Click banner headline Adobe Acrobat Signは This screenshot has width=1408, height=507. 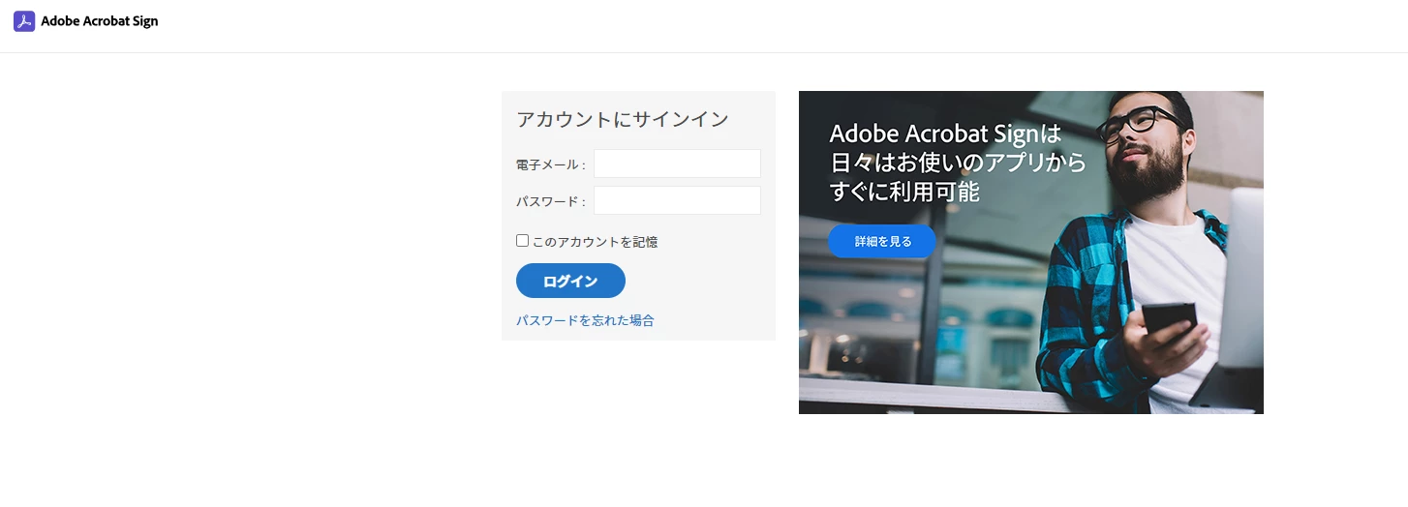[946, 133]
